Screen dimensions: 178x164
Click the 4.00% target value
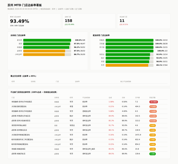125,111
